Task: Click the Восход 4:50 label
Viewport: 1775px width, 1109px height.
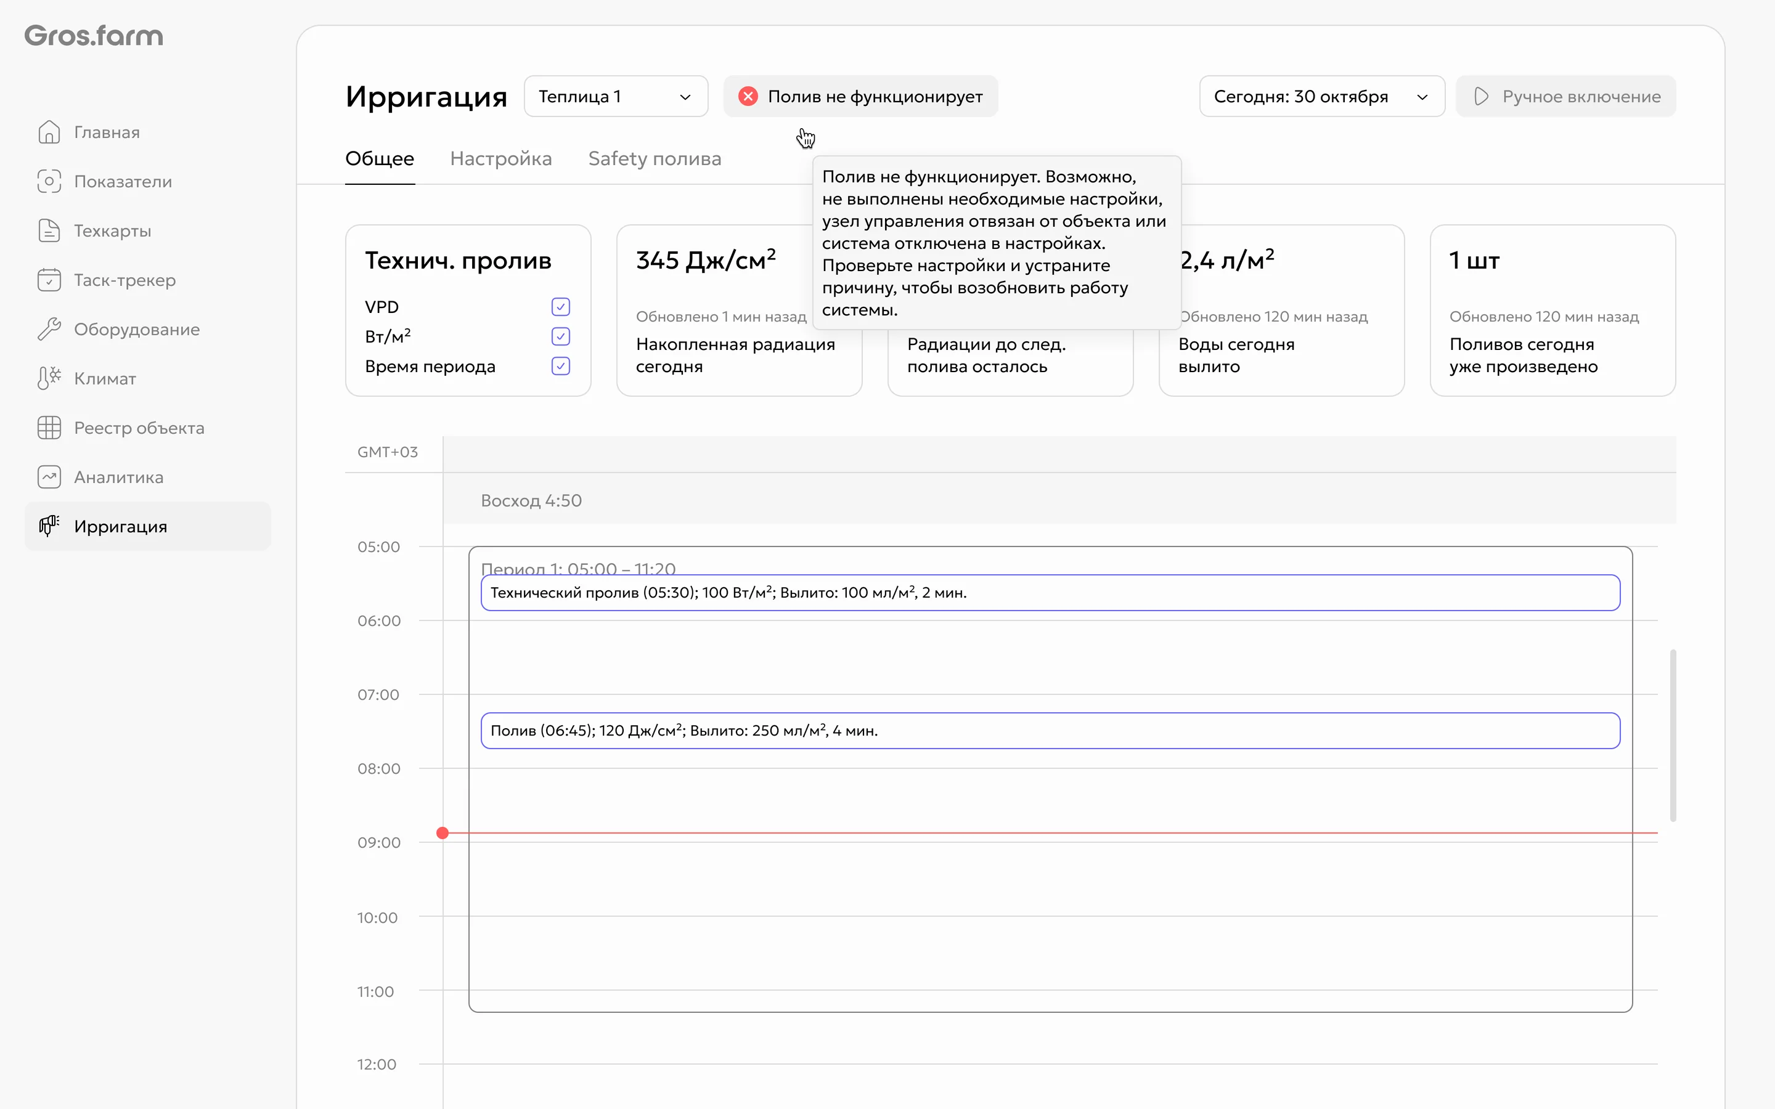Action: 531,500
